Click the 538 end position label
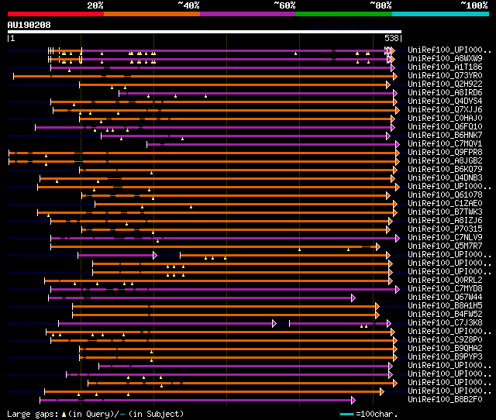This screenshot has width=496, height=420. click(391, 38)
